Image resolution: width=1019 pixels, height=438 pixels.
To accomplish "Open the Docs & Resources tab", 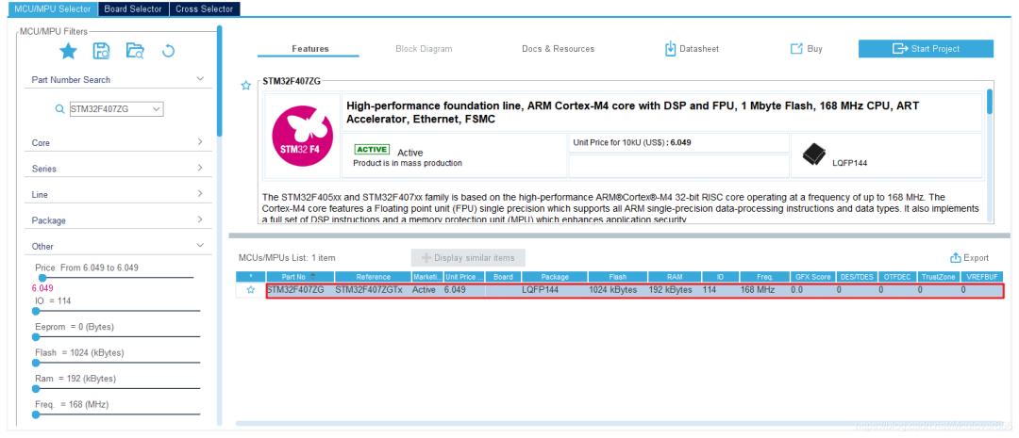I will (558, 49).
